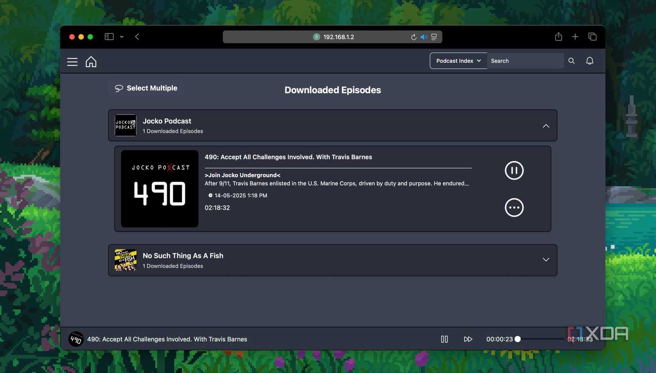Expand the No Such Thing As A Fish section
This screenshot has height=373, width=656.
point(546,260)
